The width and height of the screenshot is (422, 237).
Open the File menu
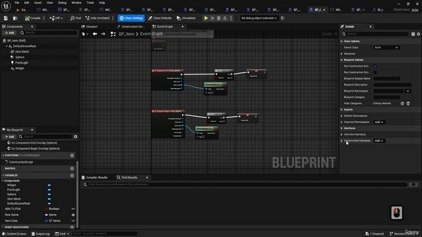click(x=16, y=3)
